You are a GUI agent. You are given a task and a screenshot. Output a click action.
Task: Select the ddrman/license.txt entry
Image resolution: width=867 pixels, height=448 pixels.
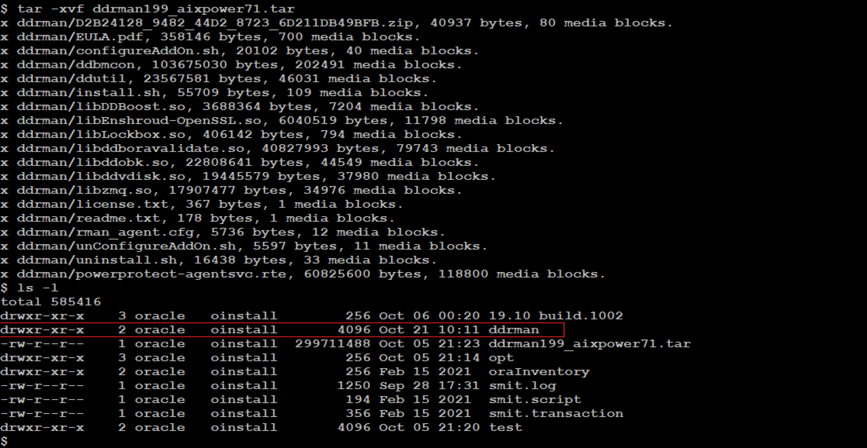(x=202, y=205)
